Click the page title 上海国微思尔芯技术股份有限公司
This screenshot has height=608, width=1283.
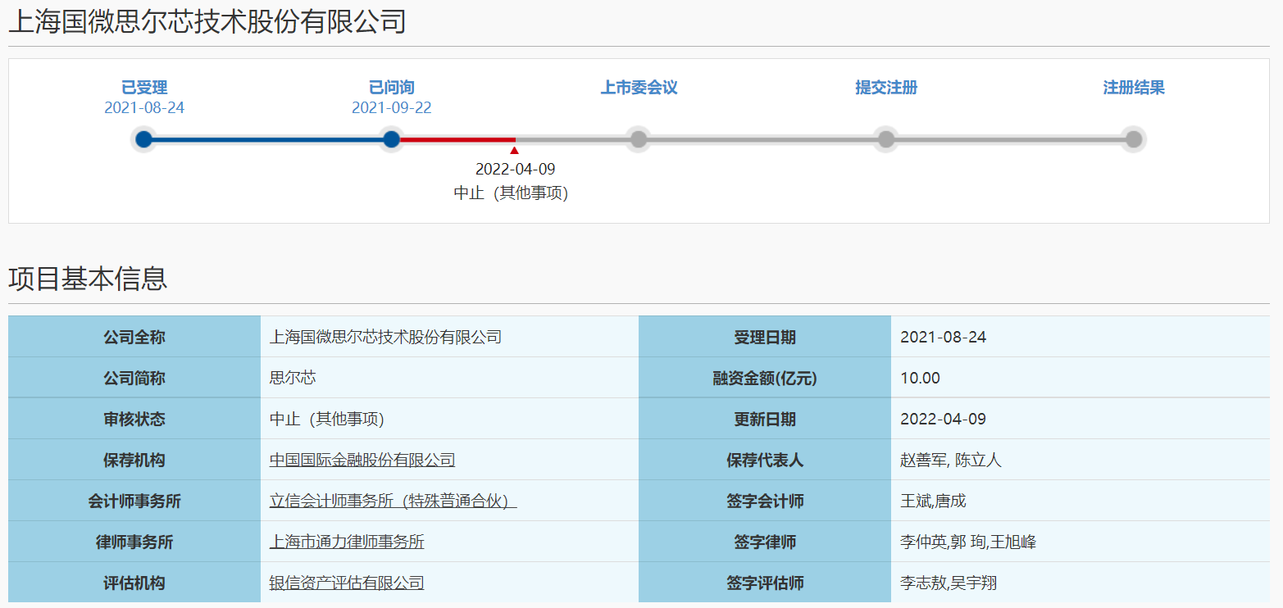tap(207, 21)
